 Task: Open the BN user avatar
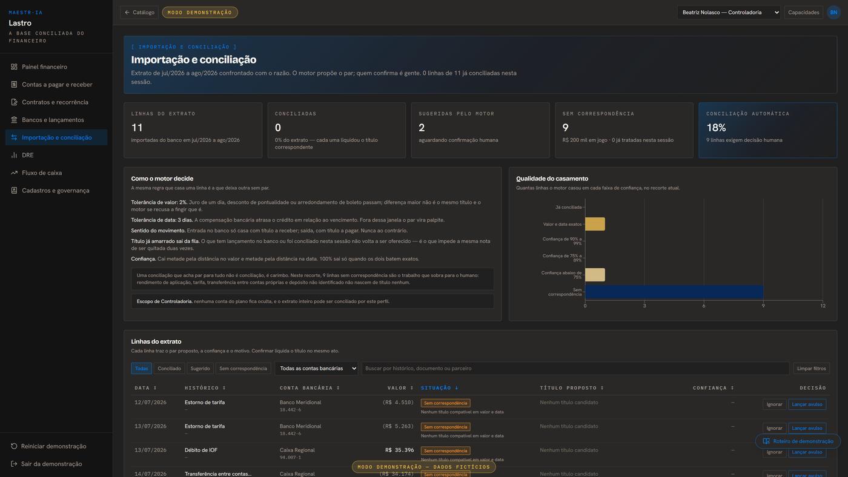[833, 12]
